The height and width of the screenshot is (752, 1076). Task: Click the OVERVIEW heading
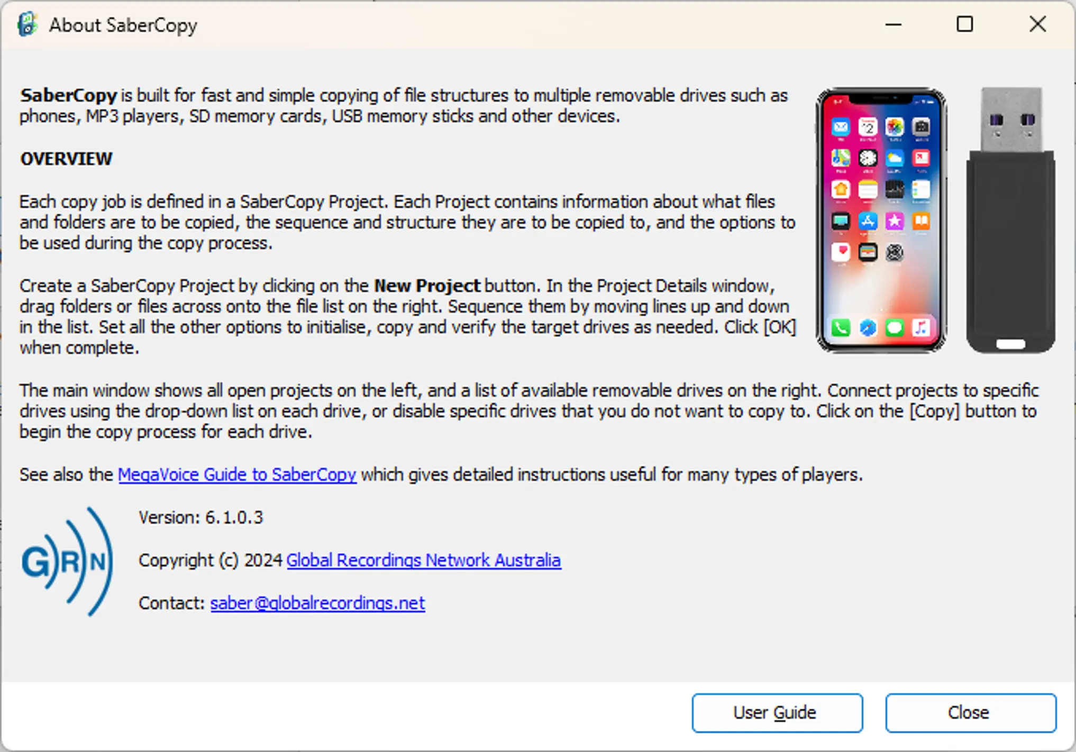66,159
